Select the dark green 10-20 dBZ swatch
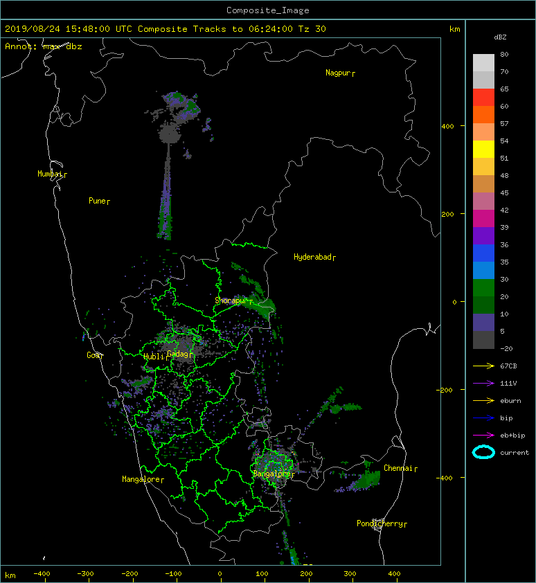This screenshot has width=536, height=583. tap(483, 305)
